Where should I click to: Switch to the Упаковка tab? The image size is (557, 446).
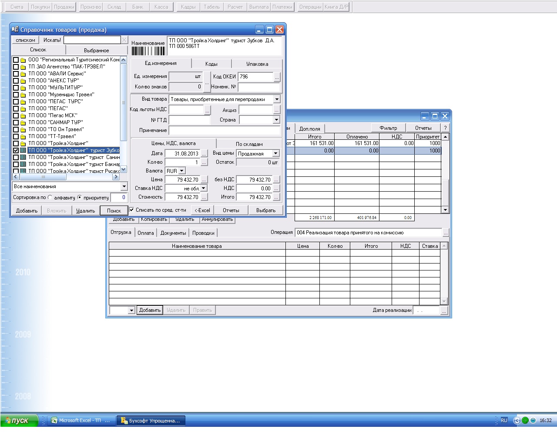(x=257, y=64)
